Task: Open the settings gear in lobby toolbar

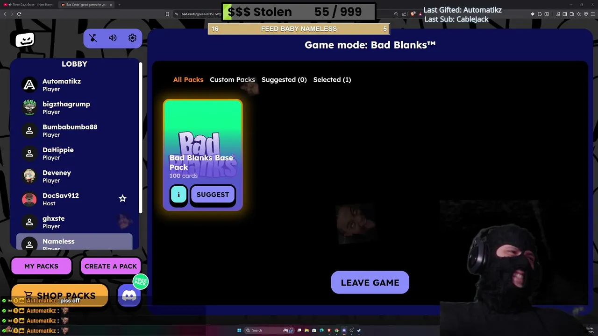Action: (132, 38)
